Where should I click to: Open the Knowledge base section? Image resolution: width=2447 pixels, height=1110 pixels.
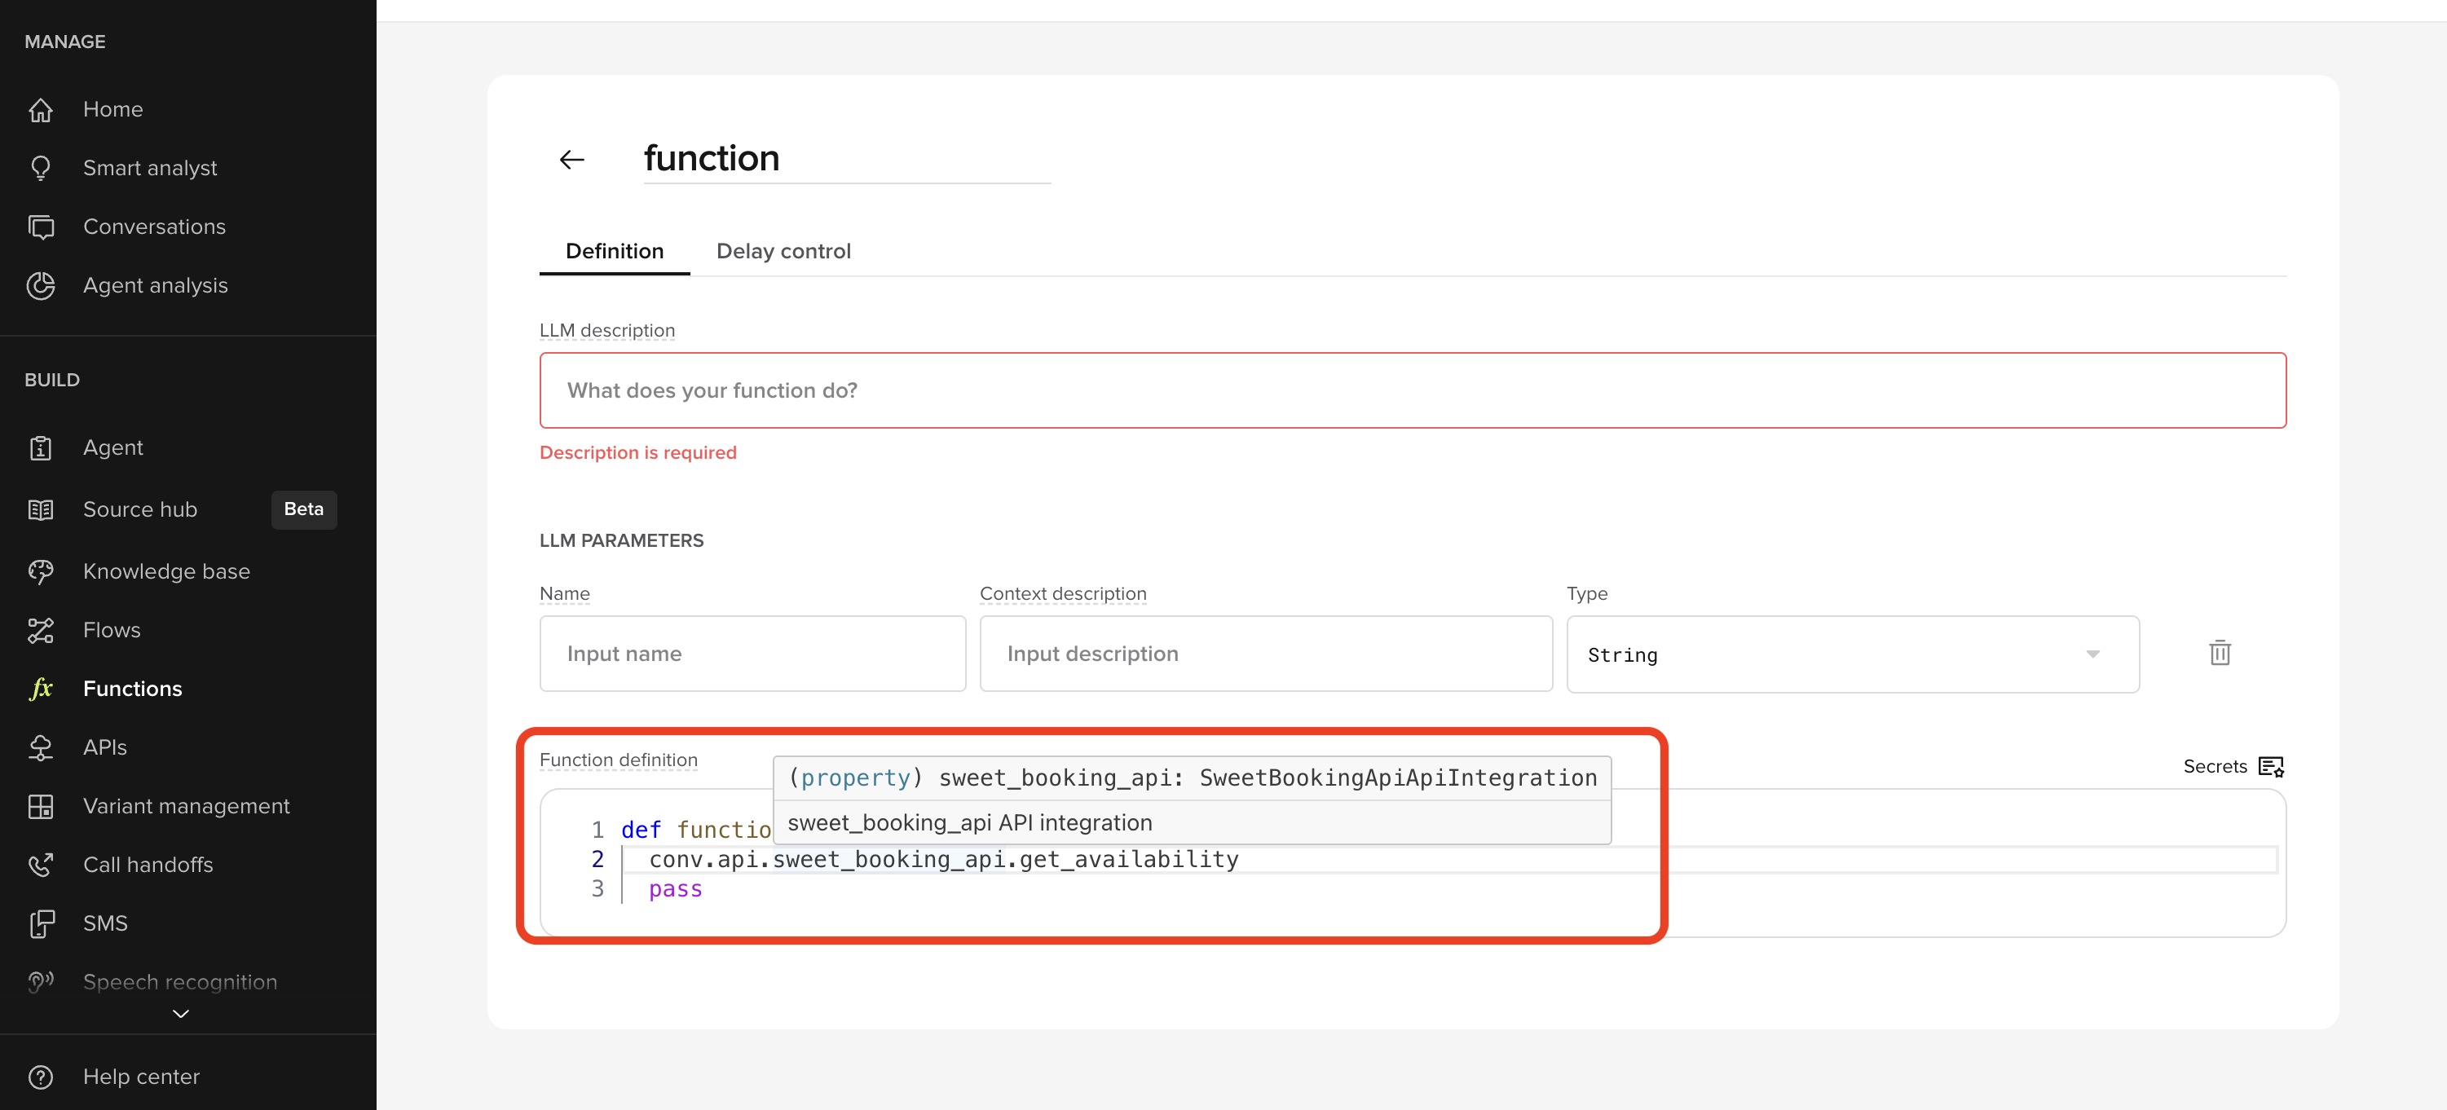(166, 570)
